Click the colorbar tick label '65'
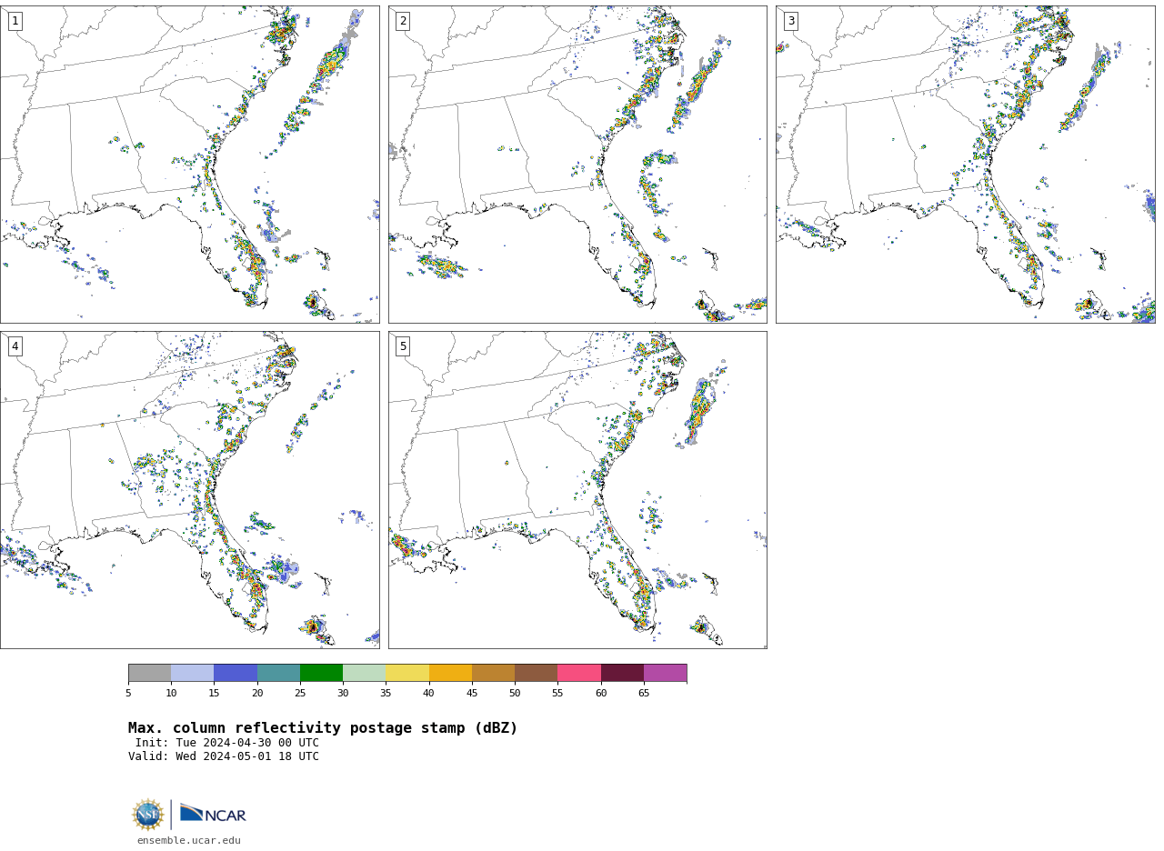This screenshot has height=851, width=1164. 644,694
